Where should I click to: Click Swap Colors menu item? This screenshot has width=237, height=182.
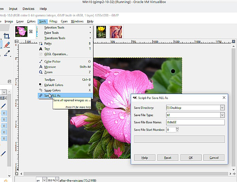[52, 90]
